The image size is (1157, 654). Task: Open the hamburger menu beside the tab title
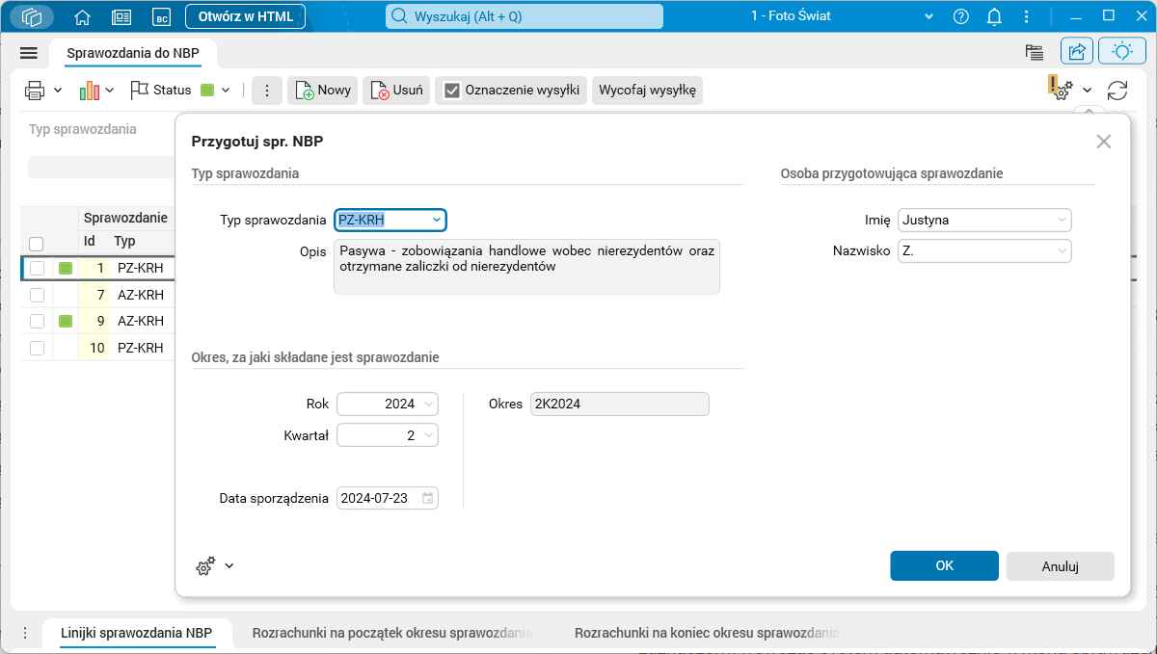pos(28,52)
